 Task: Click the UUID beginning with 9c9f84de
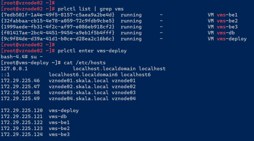[x=58, y=39]
